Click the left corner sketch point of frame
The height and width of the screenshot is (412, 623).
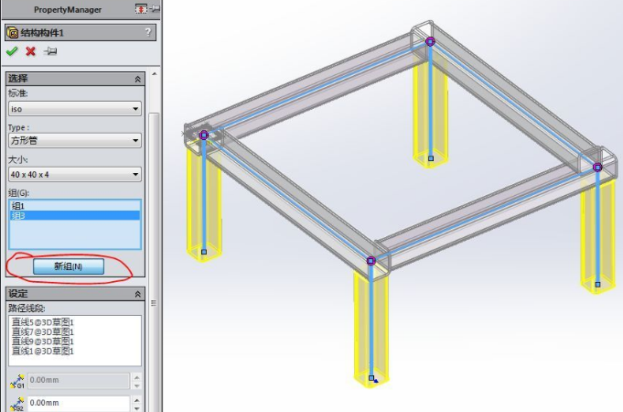pos(204,136)
